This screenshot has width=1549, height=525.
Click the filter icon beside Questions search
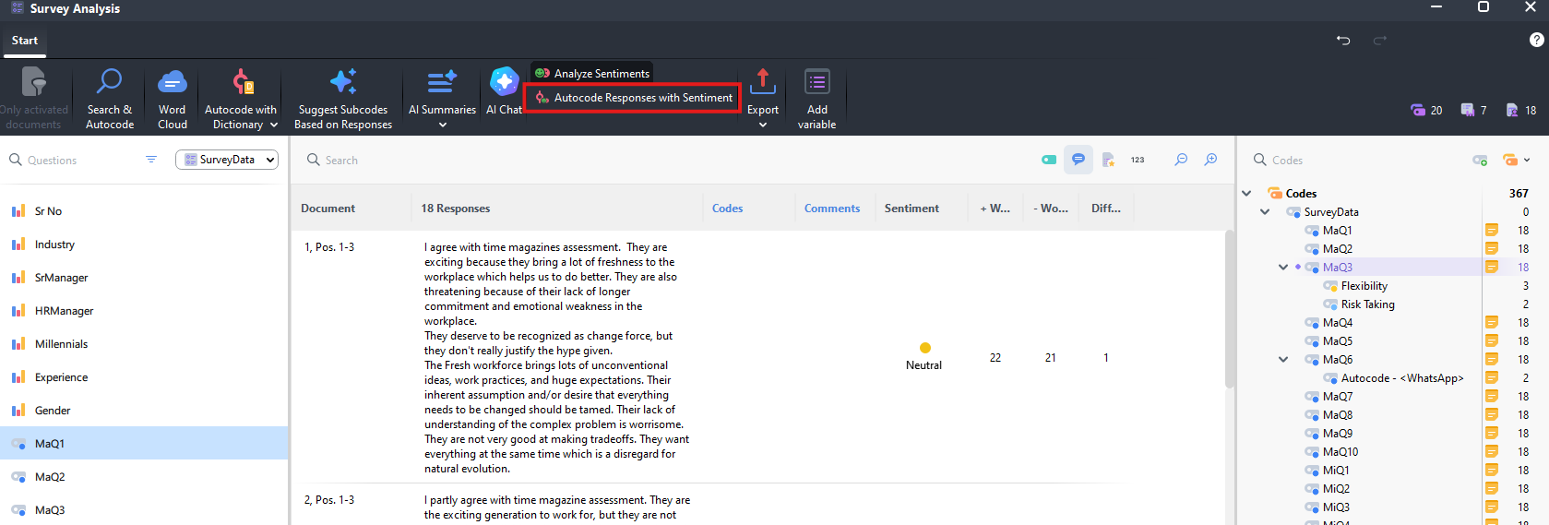pos(151,160)
